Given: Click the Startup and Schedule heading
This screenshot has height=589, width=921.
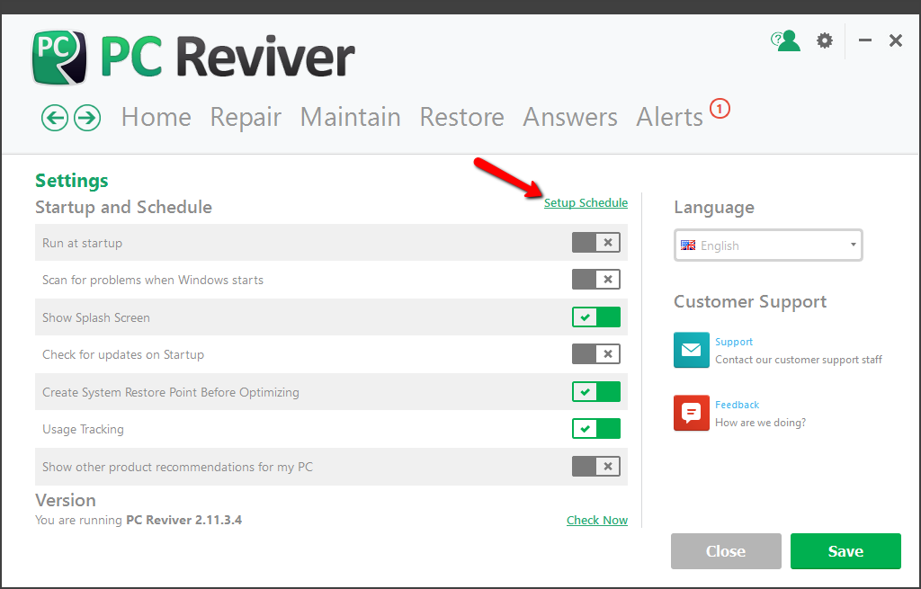Looking at the screenshot, I should coord(123,207).
